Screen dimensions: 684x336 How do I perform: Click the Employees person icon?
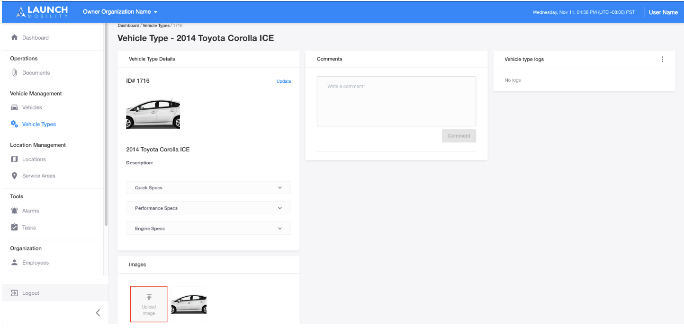(x=14, y=262)
